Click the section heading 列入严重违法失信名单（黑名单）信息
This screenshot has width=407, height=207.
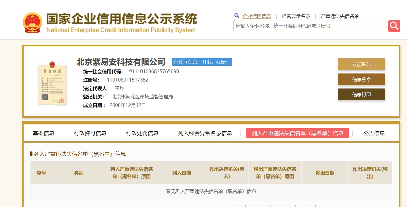click(x=80, y=154)
